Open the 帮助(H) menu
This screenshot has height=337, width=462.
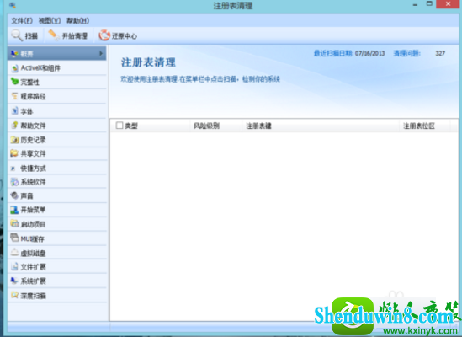[77, 21]
